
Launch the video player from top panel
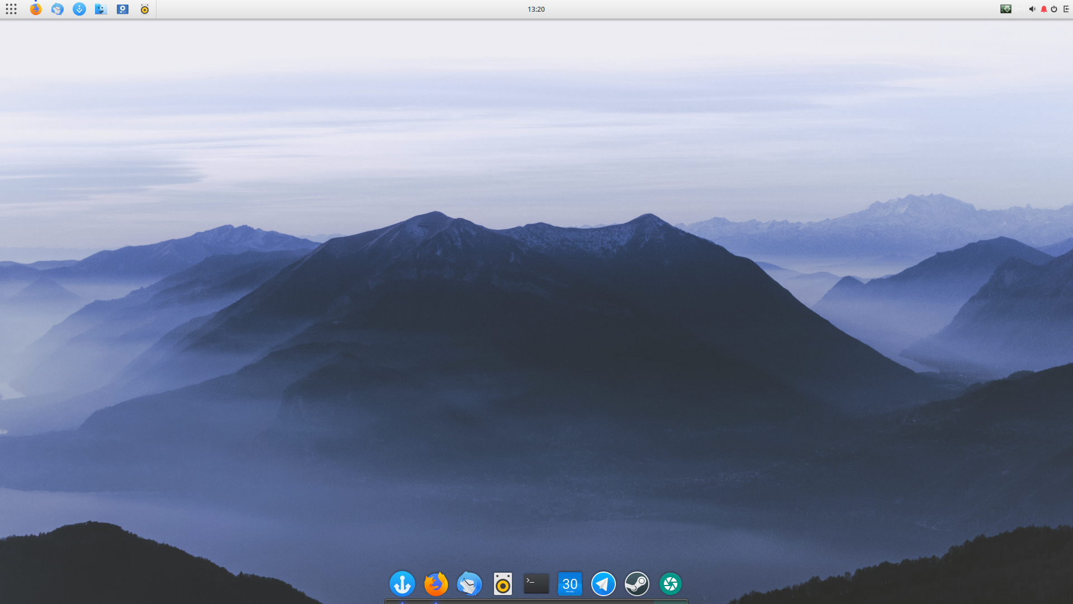tap(122, 9)
